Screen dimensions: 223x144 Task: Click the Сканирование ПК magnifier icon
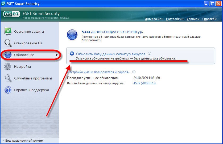click(8, 43)
